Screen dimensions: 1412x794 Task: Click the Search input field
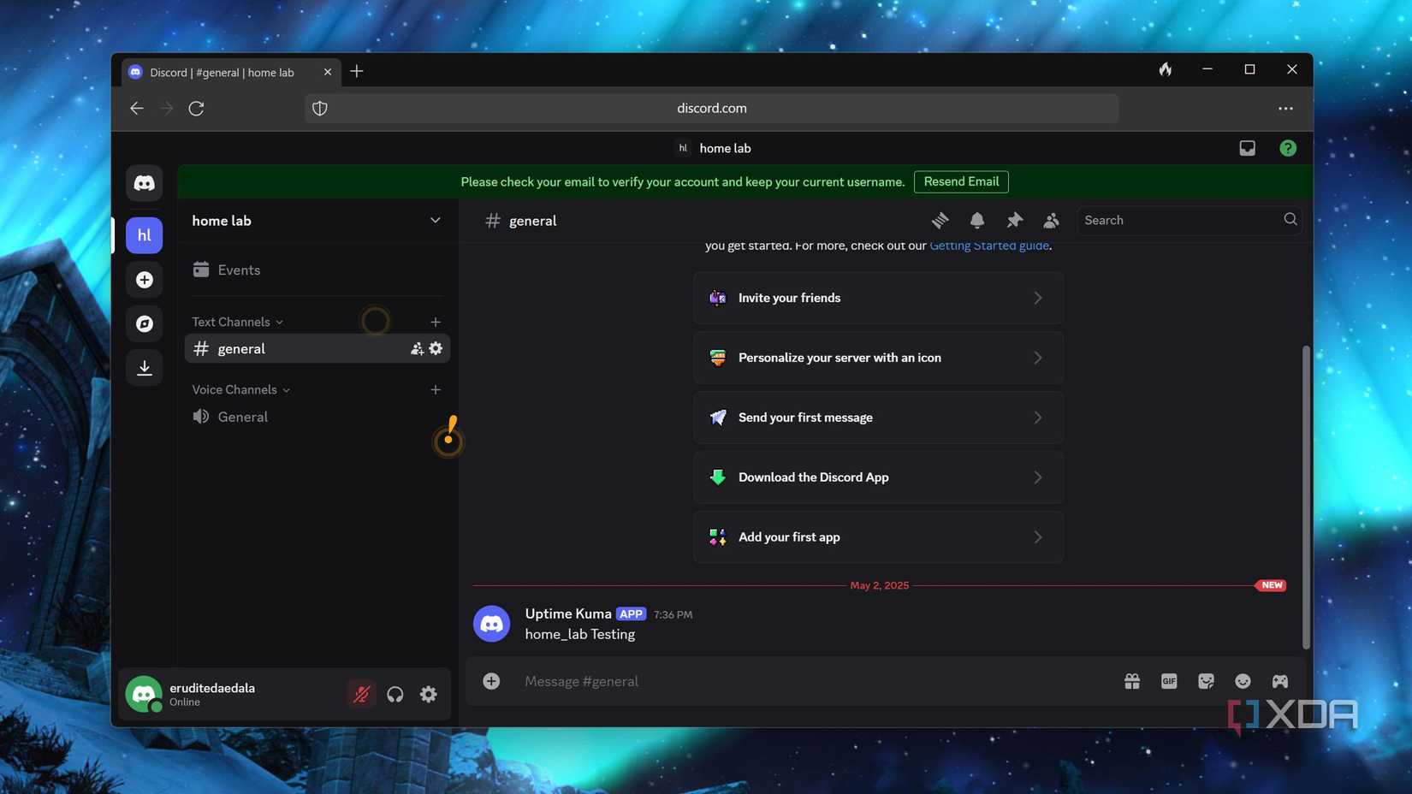coord(1190,221)
